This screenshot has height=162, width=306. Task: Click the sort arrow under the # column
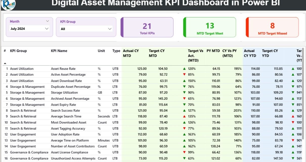[5, 63]
